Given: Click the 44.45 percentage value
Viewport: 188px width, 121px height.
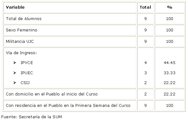Looking at the screenshot, I should point(170,63).
